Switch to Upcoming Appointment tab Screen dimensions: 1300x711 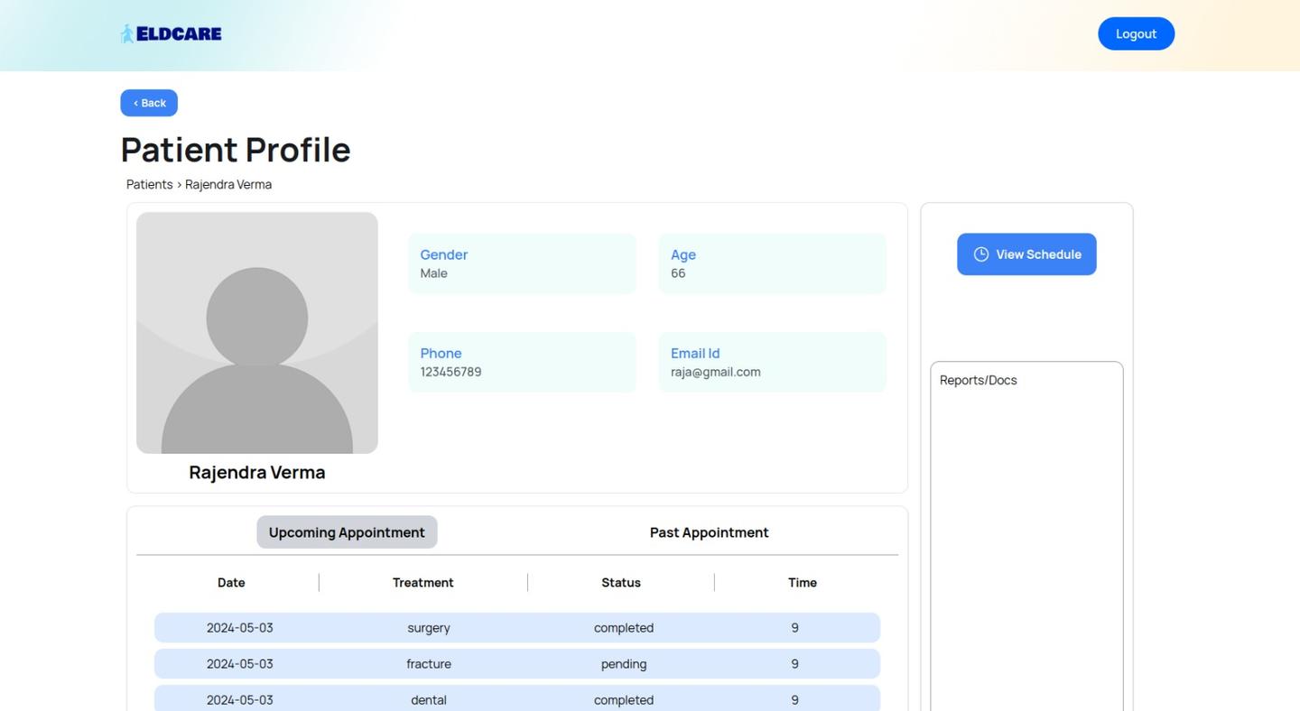347,532
